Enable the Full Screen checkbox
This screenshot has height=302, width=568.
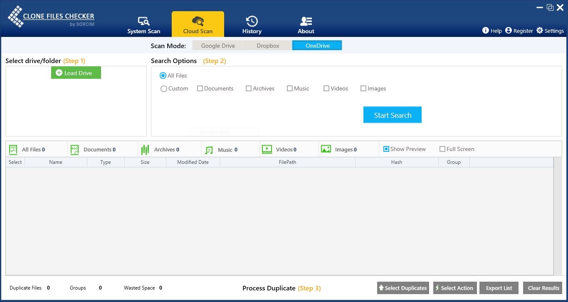[442, 149]
